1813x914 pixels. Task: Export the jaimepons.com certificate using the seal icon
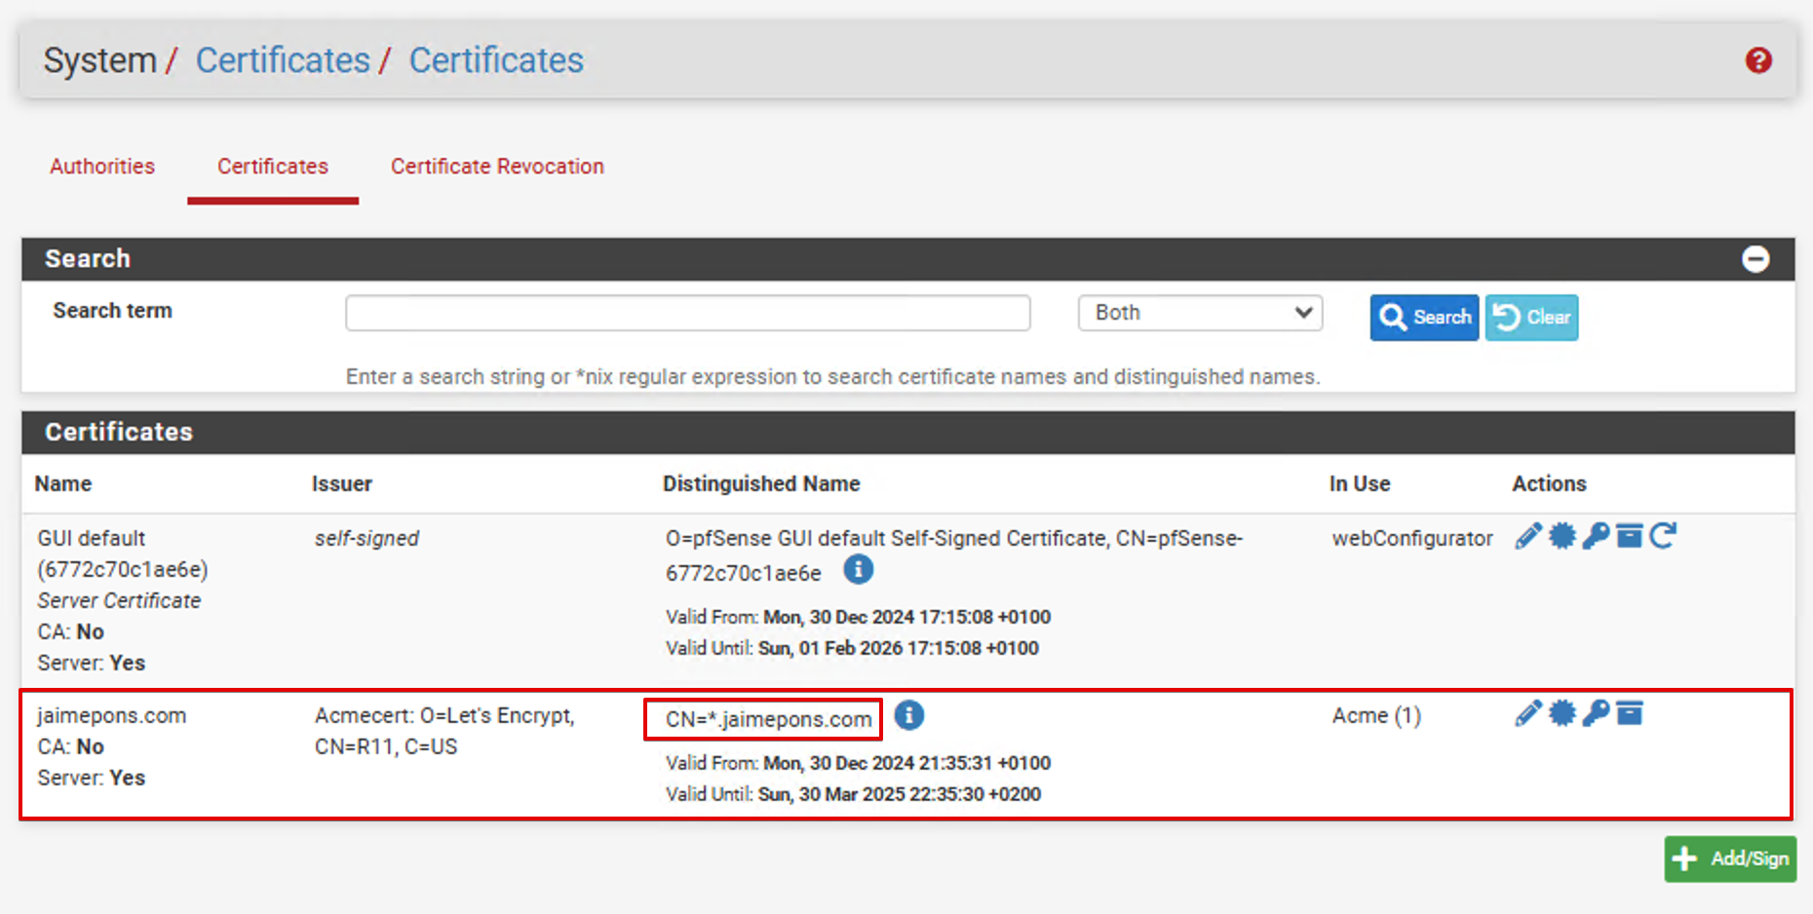coord(1562,713)
